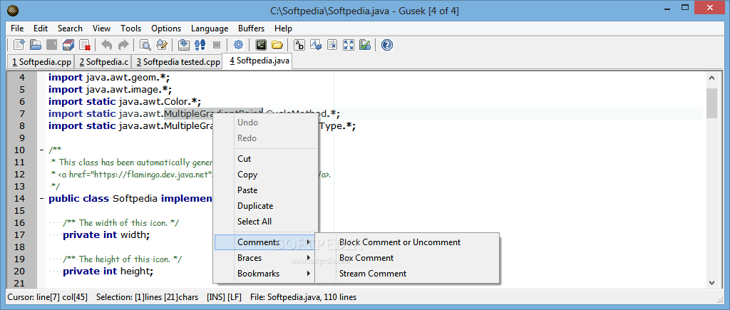Viewport: 730px width, 310px height.
Task: Click line number 17 in the margin
Action: [19, 234]
